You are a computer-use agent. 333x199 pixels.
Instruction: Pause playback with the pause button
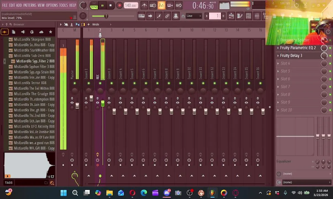(102, 6)
